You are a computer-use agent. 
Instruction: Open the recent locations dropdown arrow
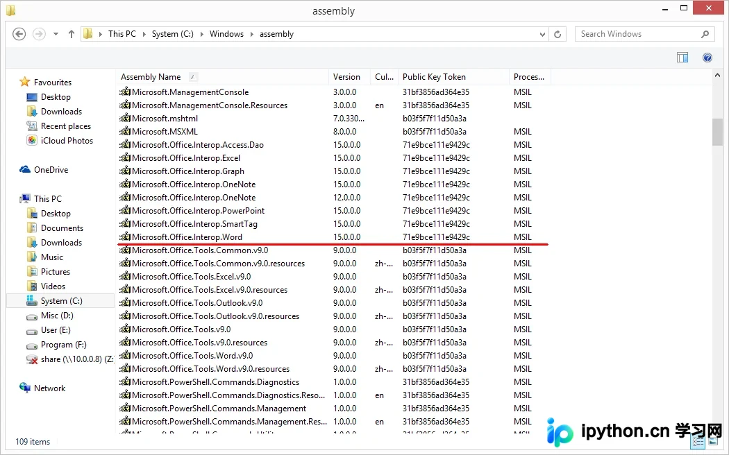[x=56, y=34]
